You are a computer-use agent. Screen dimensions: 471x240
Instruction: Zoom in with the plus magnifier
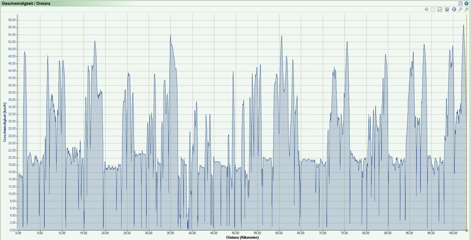(467, 9)
